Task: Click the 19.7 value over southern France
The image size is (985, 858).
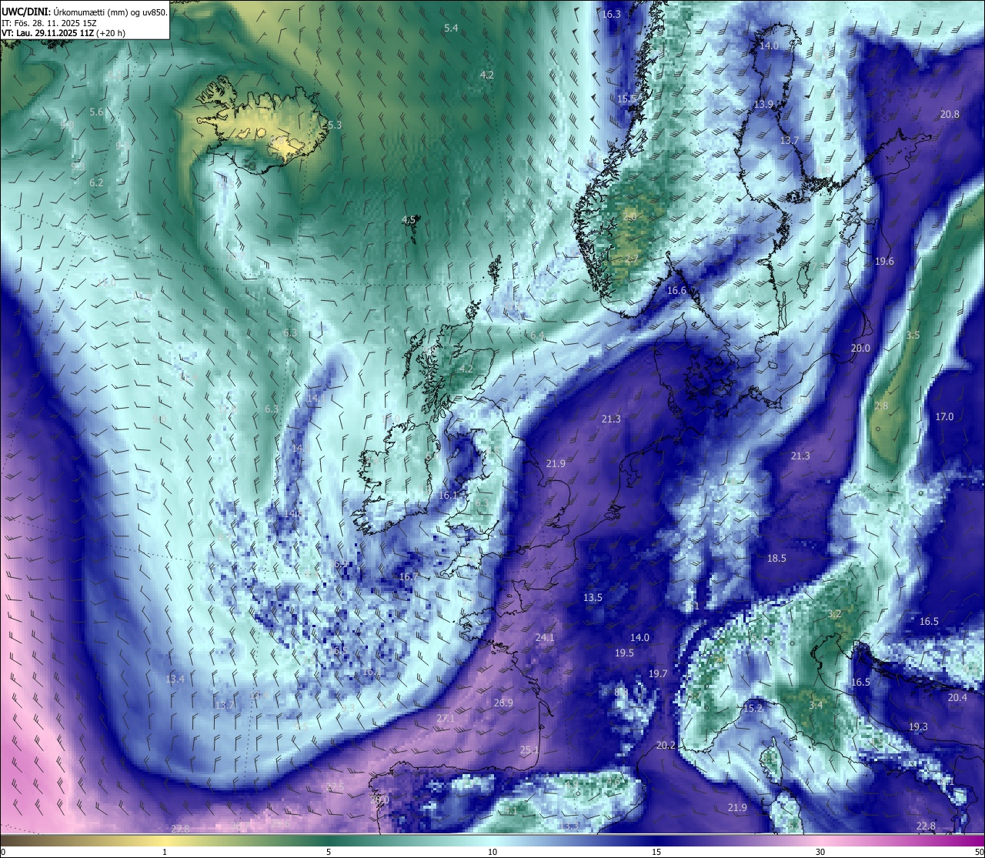Action: pyautogui.click(x=658, y=673)
